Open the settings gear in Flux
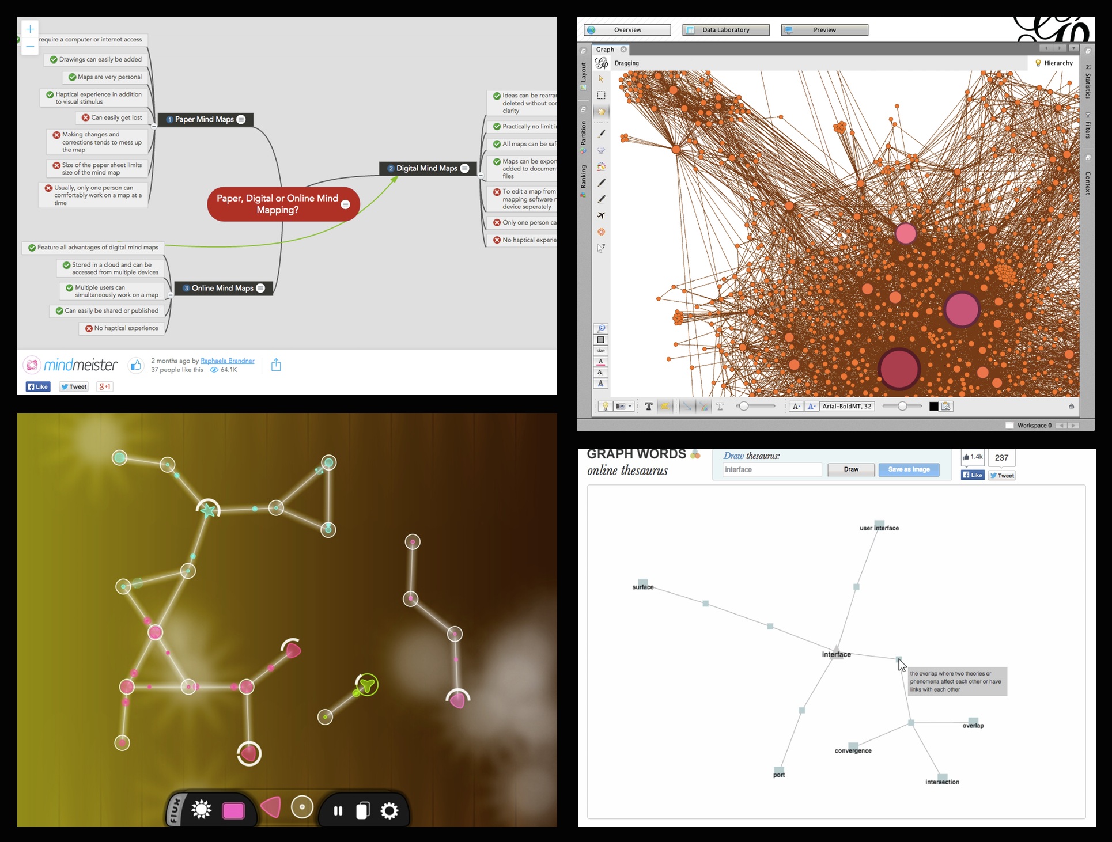The height and width of the screenshot is (842, 1112). pyautogui.click(x=390, y=810)
